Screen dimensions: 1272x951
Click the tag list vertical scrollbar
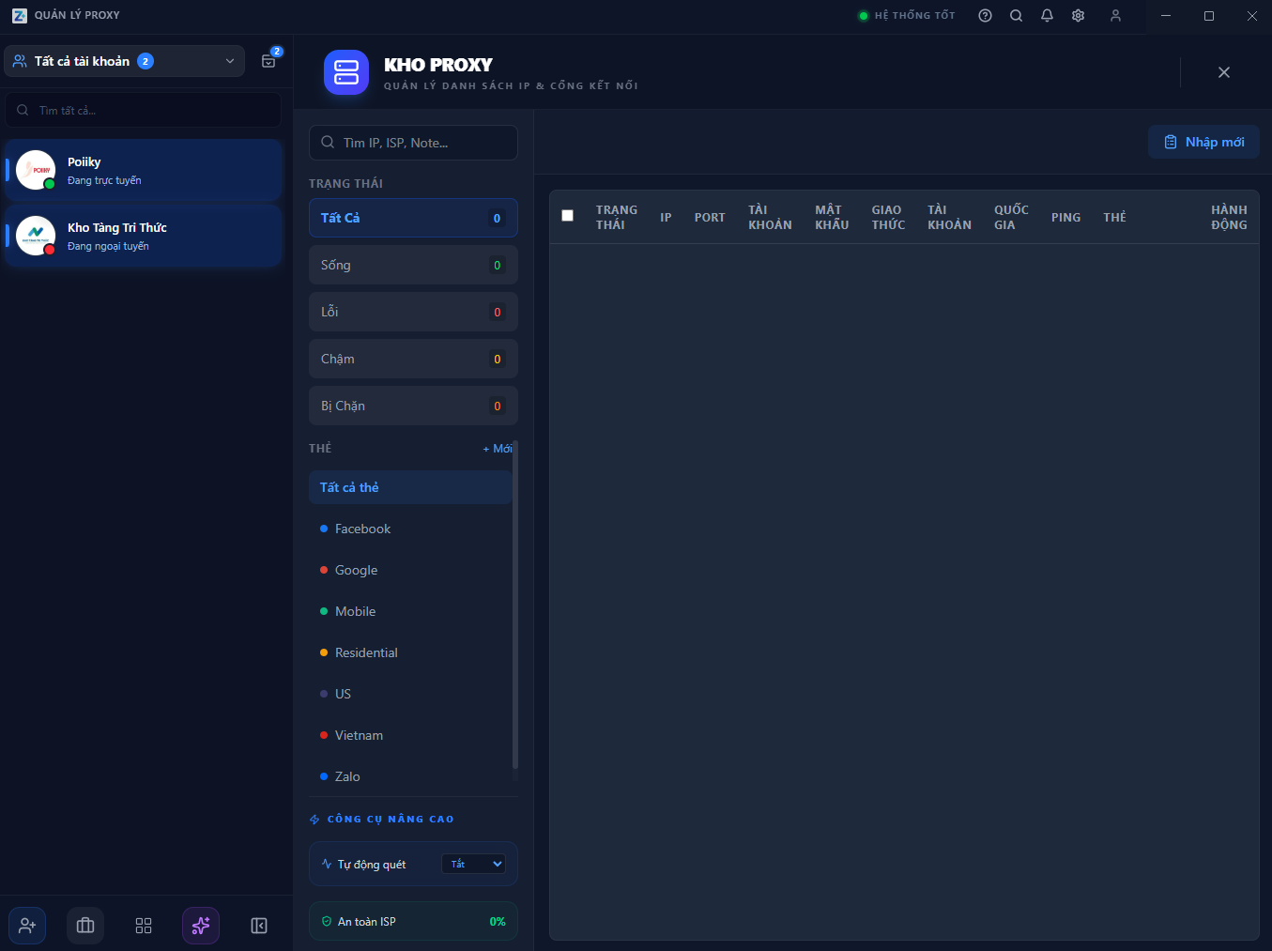click(515, 610)
